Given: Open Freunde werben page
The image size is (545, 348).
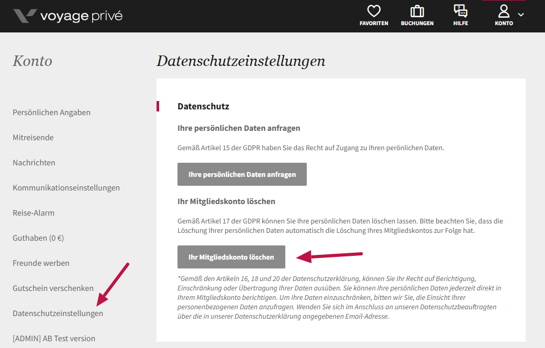Looking at the screenshot, I should 41,263.
